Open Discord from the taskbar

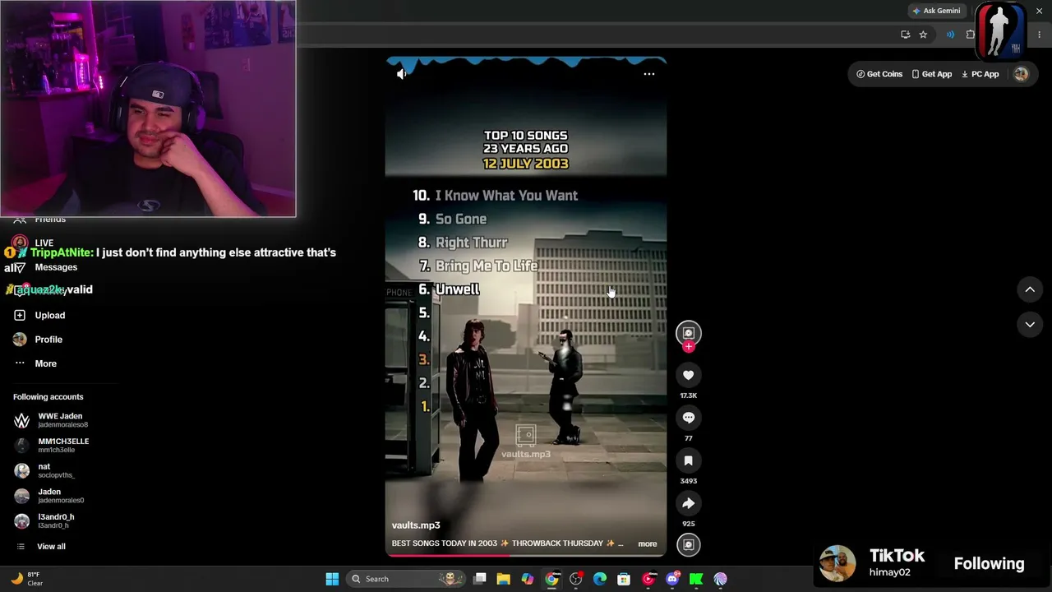click(672, 579)
